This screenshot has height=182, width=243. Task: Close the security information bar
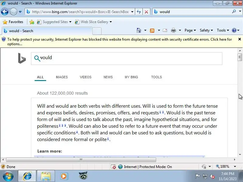tap(240, 39)
